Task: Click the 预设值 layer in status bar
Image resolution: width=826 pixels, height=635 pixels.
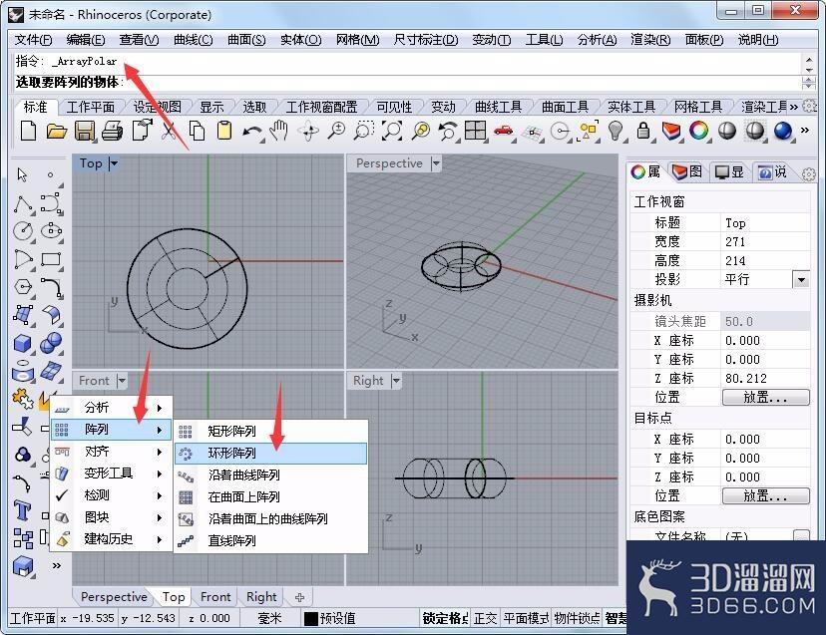Action: (x=337, y=618)
